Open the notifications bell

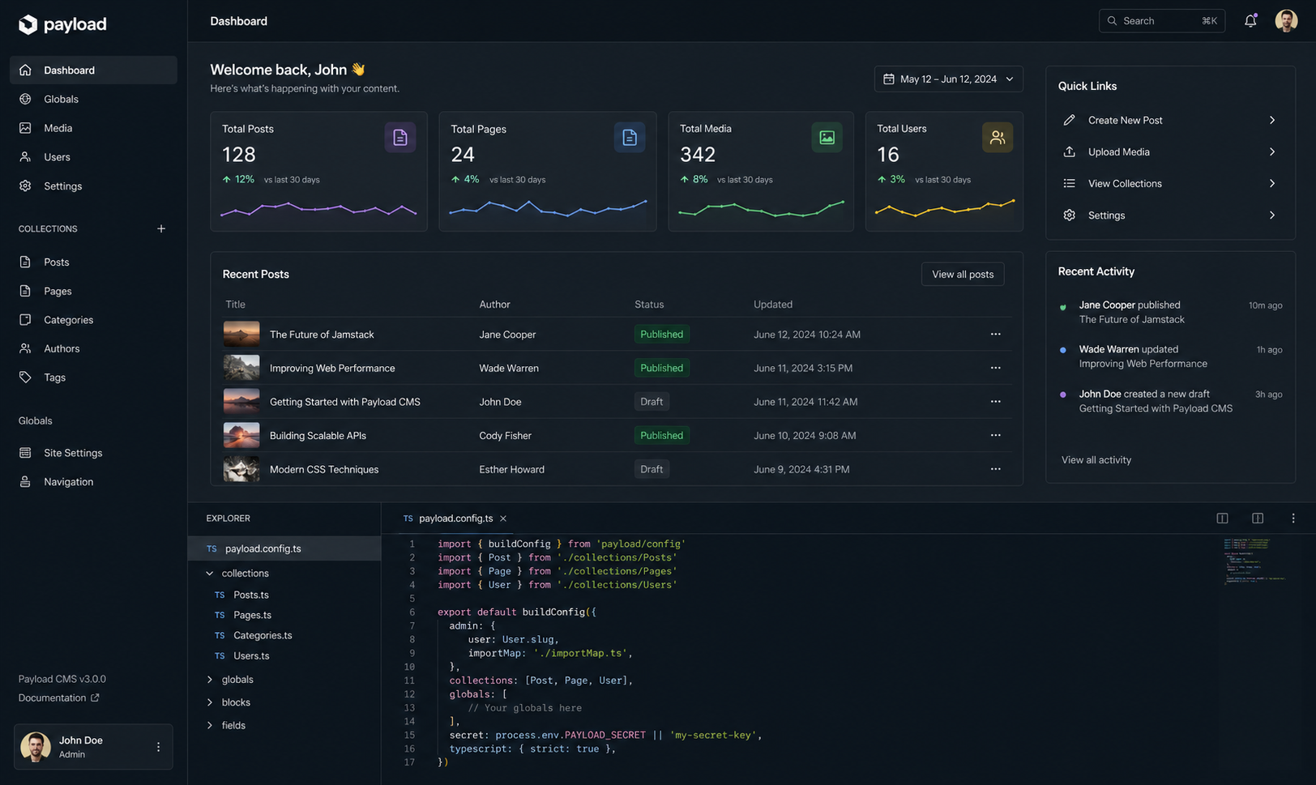1250,21
